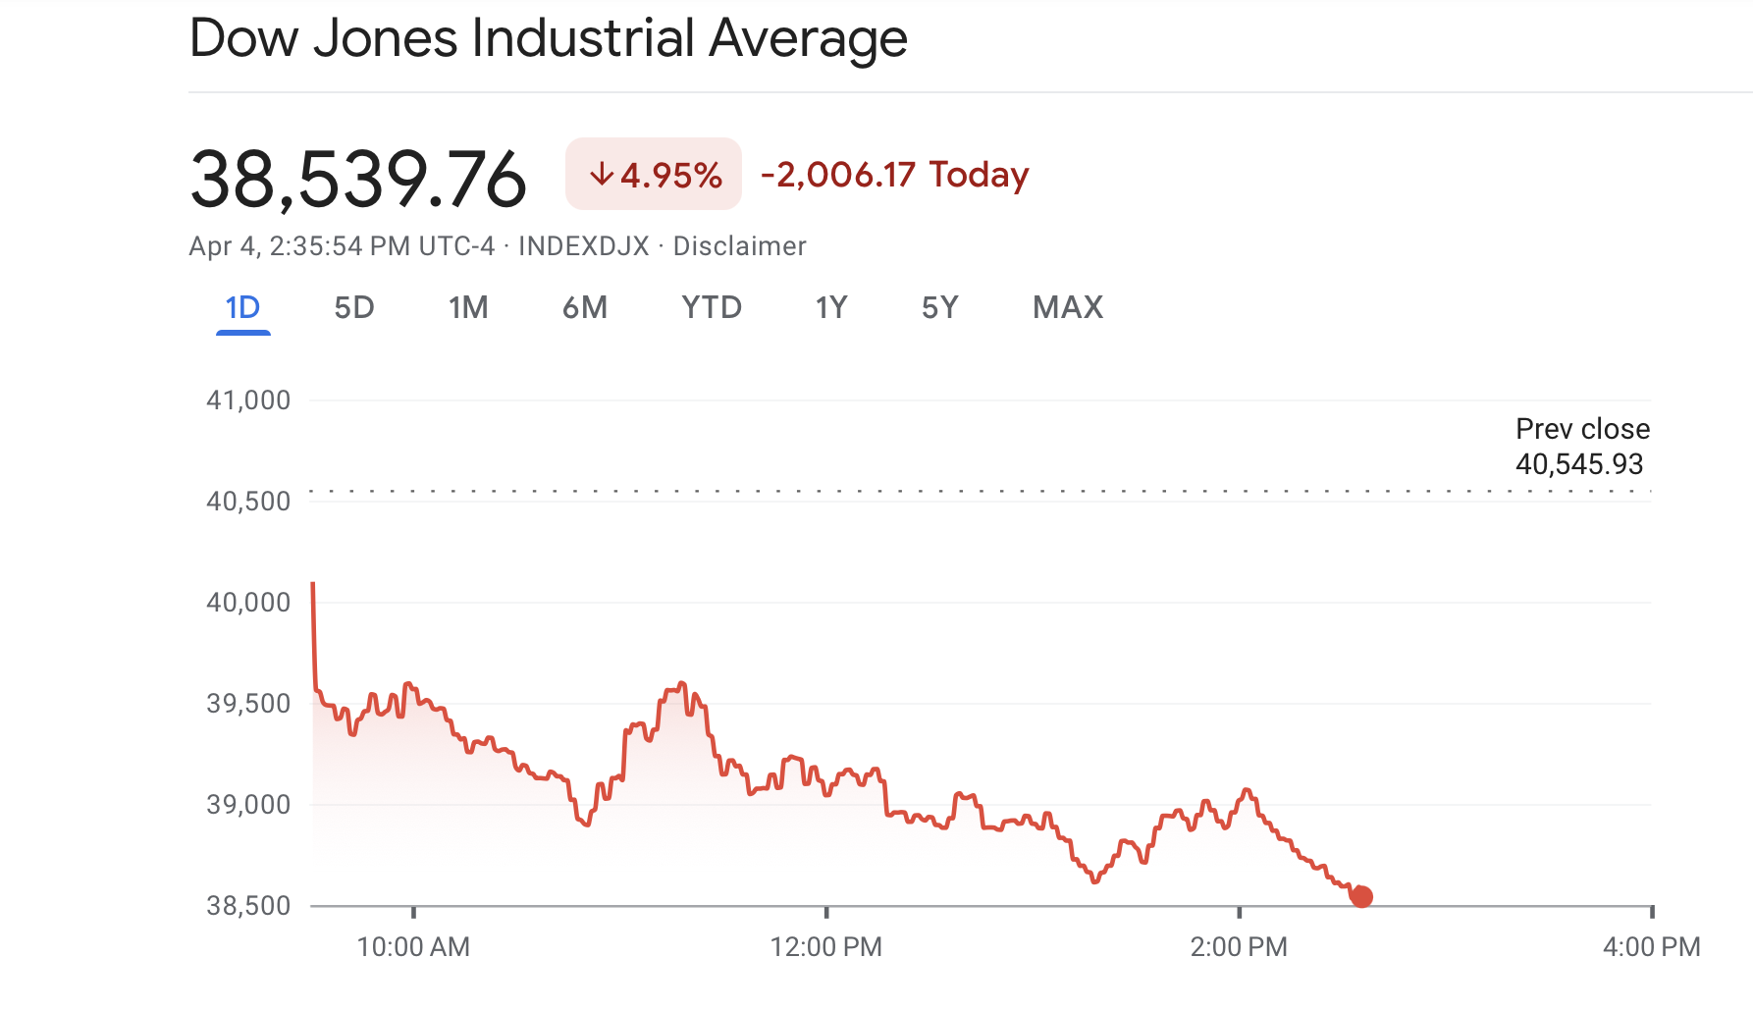Click the 41,000 price axis label
Image resolution: width=1753 pixels, height=1011 pixels.
(x=248, y=400)
